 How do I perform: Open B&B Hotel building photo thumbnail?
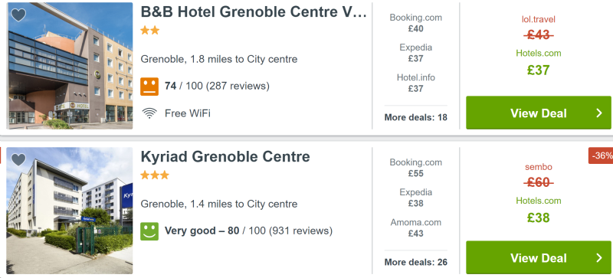70,66
